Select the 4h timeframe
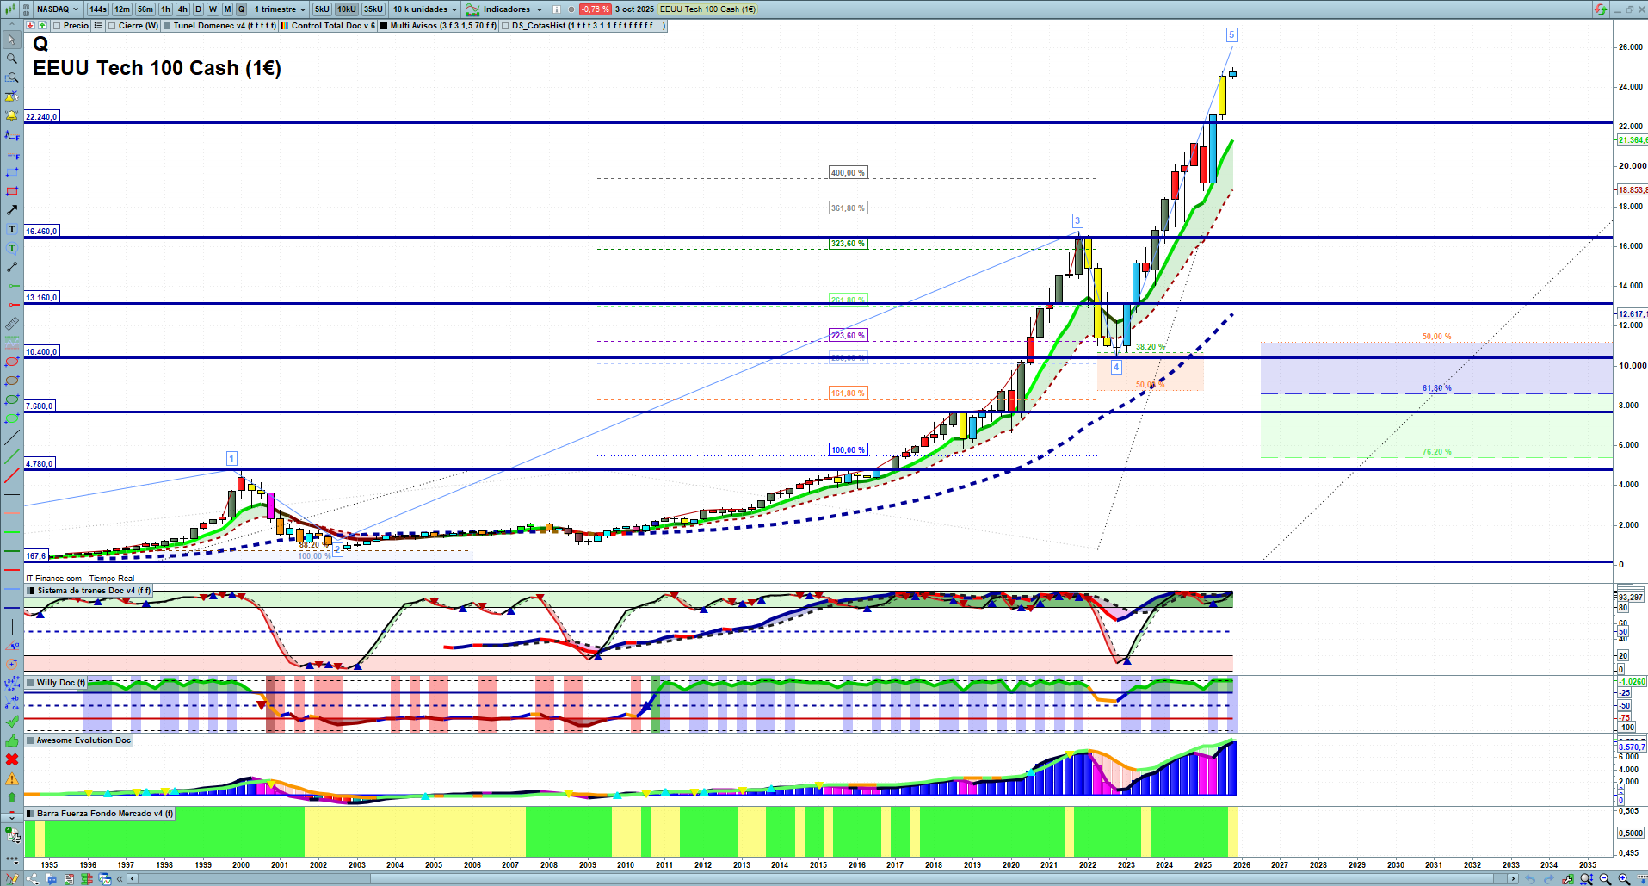1648x886 pixels. pos(182,9)
